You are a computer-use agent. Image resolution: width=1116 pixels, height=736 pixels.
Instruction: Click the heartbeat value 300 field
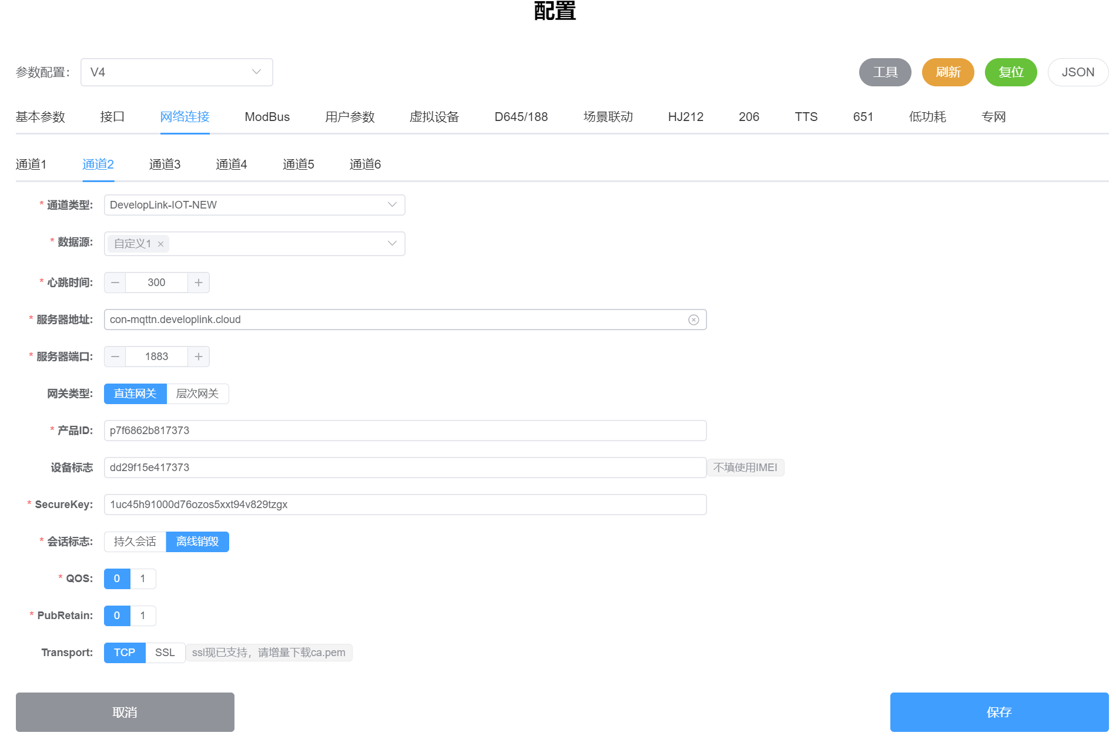tap(157, 283)
